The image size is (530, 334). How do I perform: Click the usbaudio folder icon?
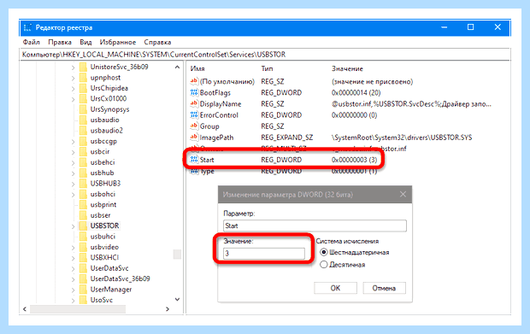[83, 120]
